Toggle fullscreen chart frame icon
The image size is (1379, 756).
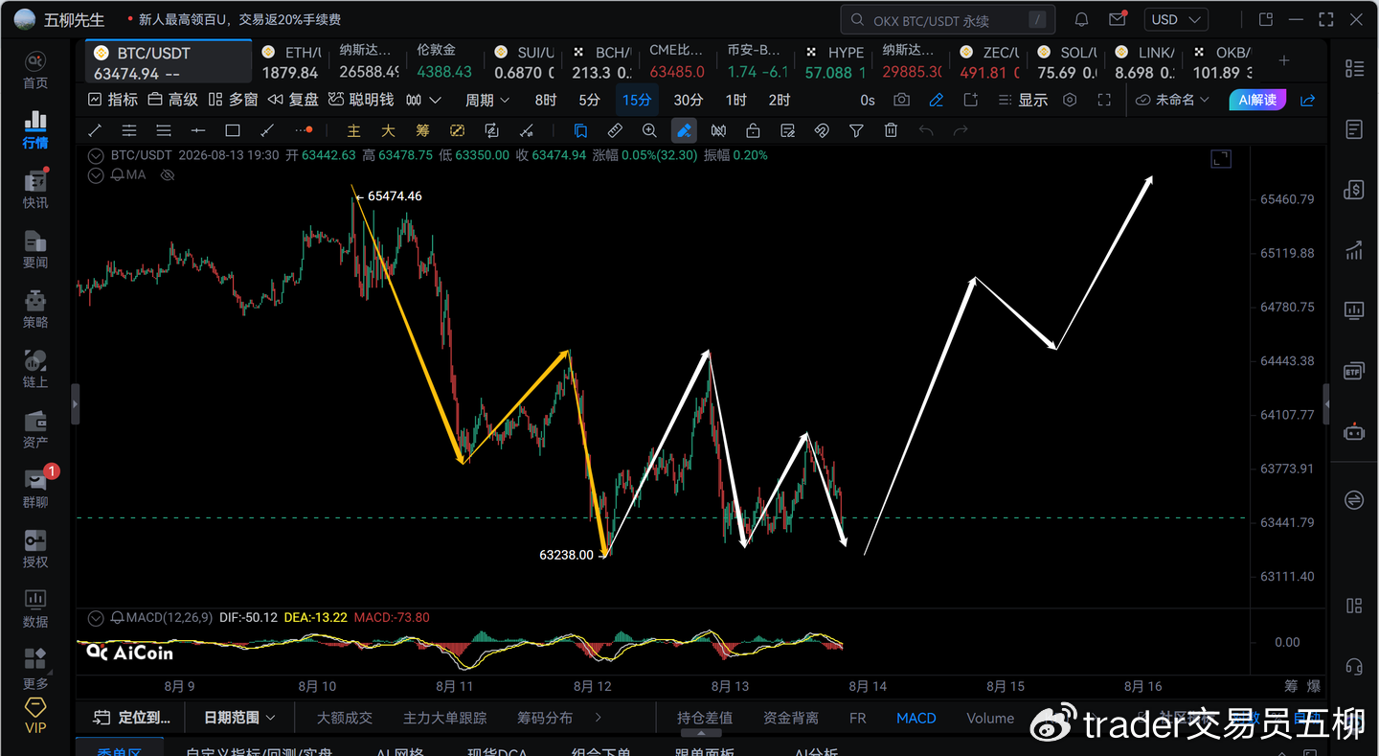[1104, 100]
